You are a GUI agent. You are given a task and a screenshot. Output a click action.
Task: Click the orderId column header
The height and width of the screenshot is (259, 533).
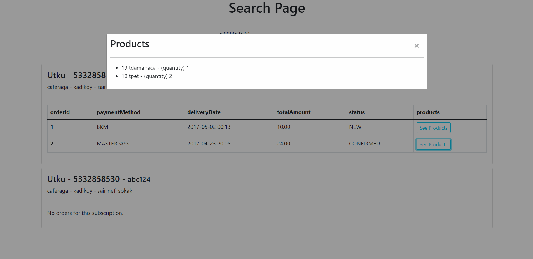(60, 112)
